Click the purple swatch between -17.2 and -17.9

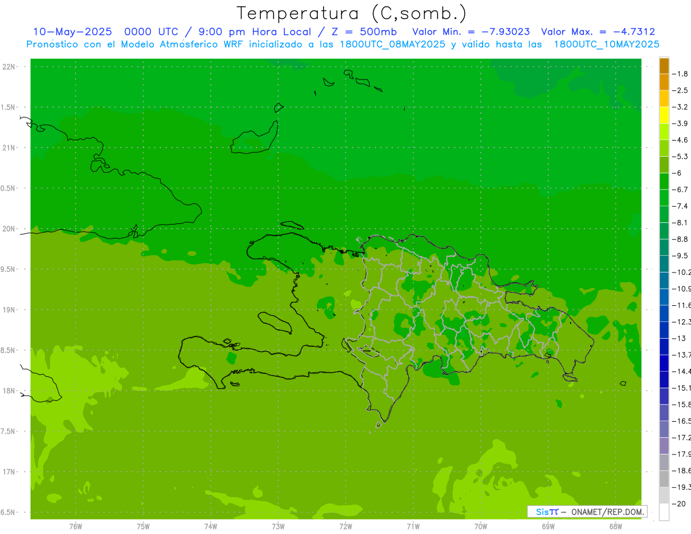[664, 446]
